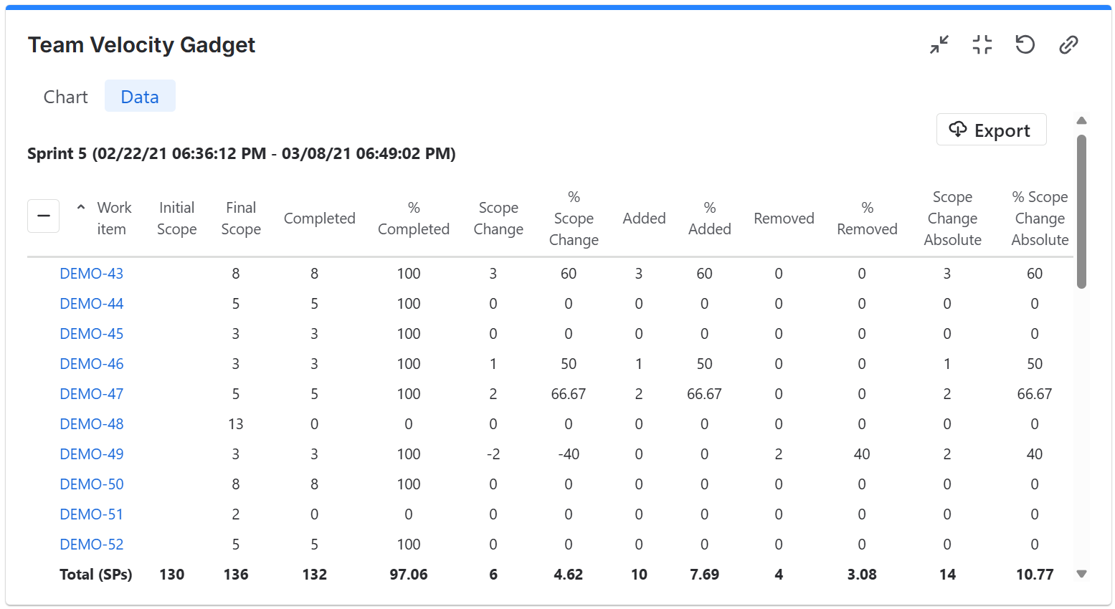Sort by the Completed column header
This screenshot has height=609, width=1115.
[320, 218]
